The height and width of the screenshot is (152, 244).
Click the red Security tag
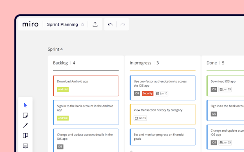point(148,93)
